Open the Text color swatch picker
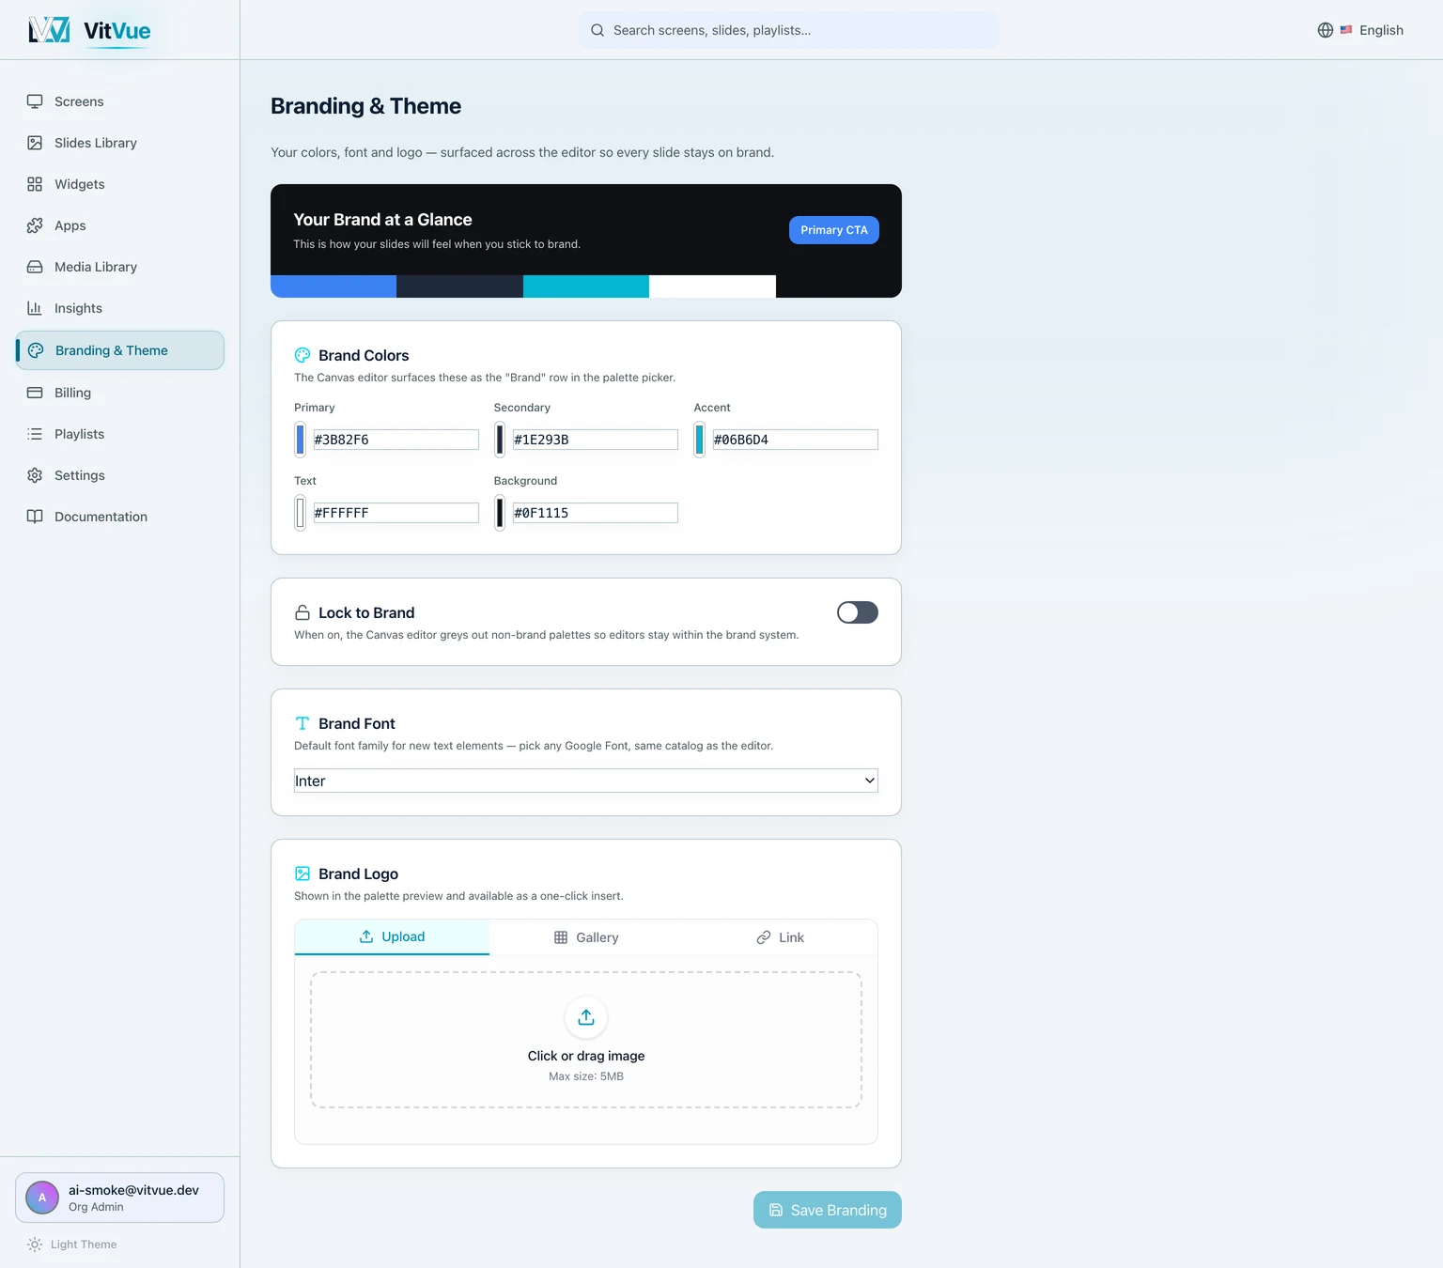The width and height of the screenshot is (1443, 1268). click(x=301, y=513)
